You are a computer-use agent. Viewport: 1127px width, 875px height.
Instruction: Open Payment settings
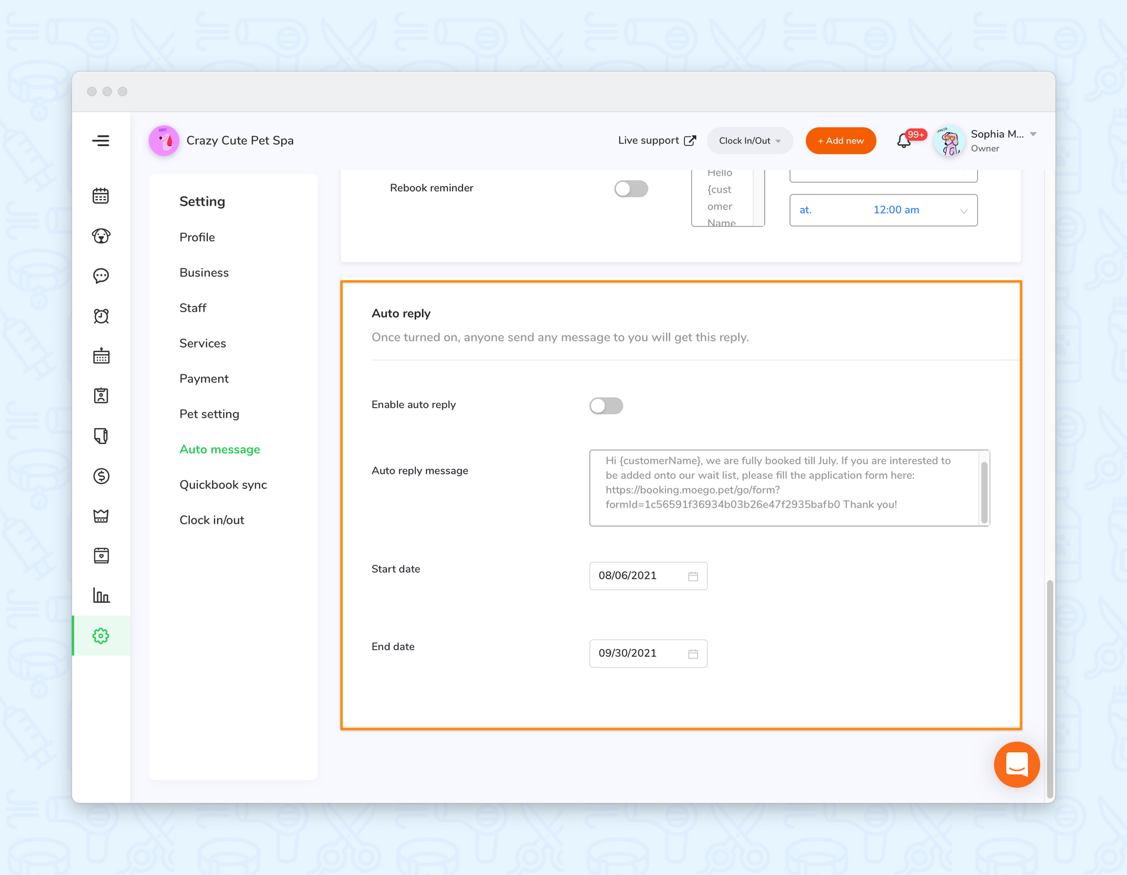[x=204, y=379]
